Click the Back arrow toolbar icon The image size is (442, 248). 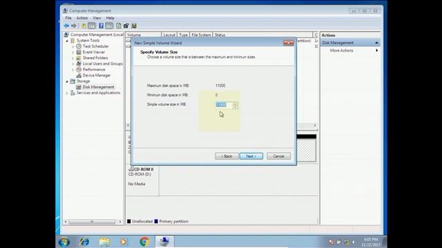pos(66,26)
